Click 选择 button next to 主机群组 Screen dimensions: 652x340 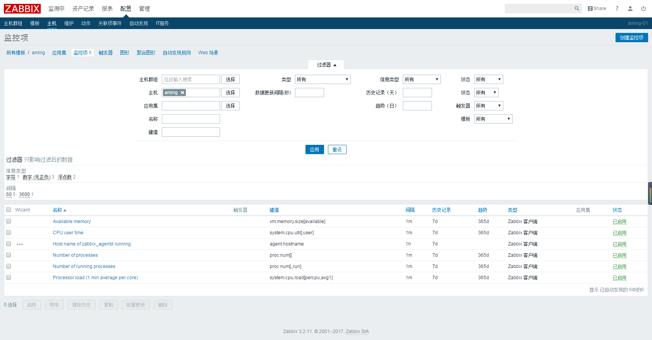(x=231, y=79)
